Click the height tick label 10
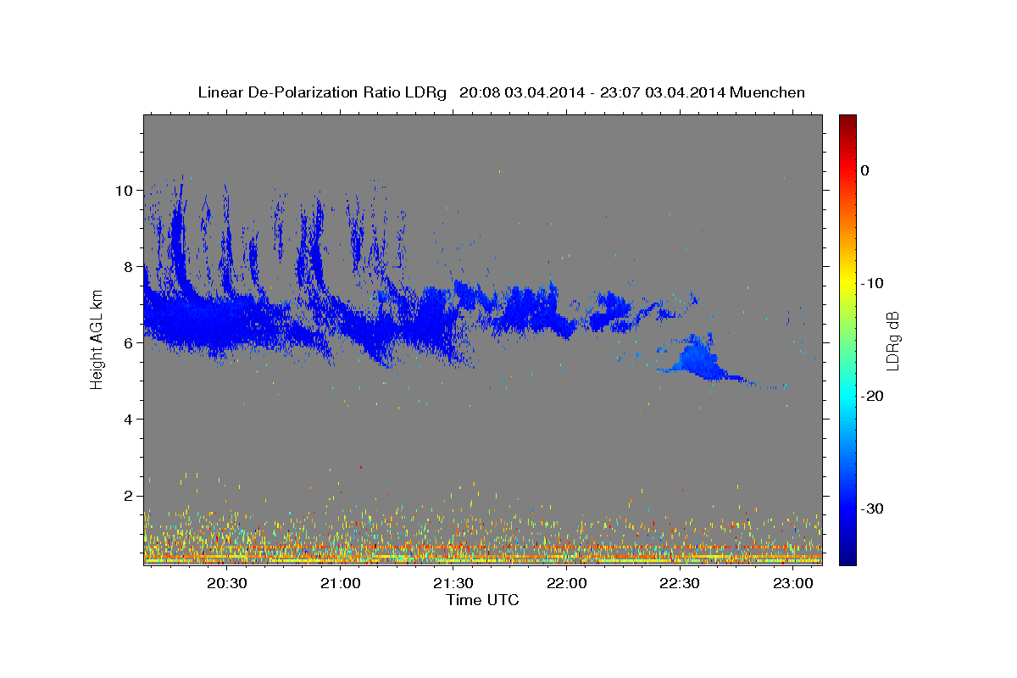Image resolution: width=1017 pixels, height=678 pixels. click(x=123, y=191)
